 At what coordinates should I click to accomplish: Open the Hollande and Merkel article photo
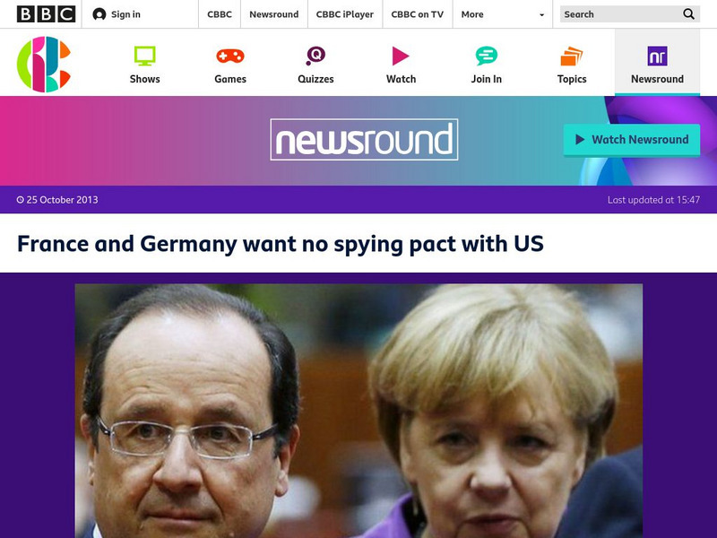(x=358, y=411)
